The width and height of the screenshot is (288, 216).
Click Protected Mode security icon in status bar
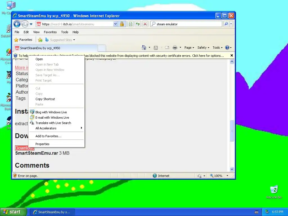(x=199, y=176)
